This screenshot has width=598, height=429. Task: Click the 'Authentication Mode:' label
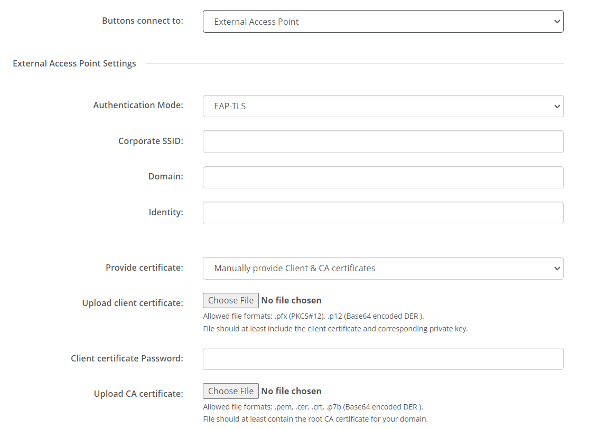[138, 105]
